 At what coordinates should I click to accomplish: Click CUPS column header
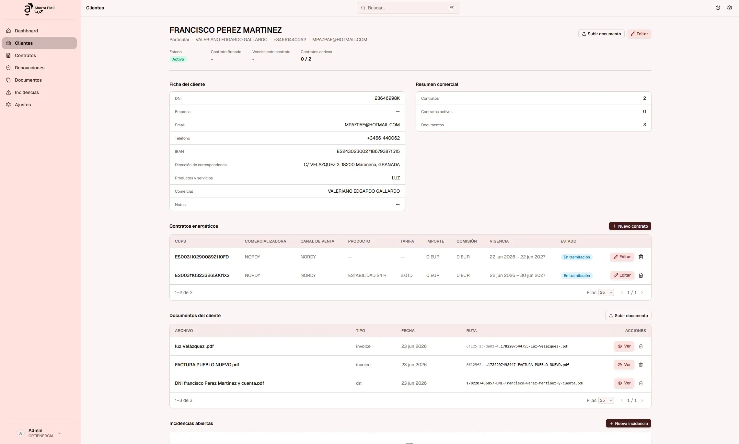click(180, 241)
